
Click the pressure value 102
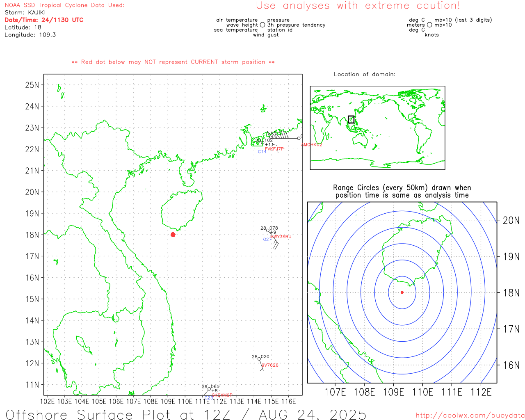pos(269,140)
